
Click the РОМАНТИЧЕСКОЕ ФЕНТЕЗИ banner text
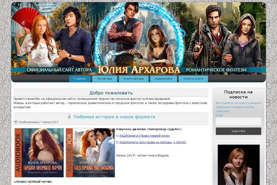click(216, 70)
